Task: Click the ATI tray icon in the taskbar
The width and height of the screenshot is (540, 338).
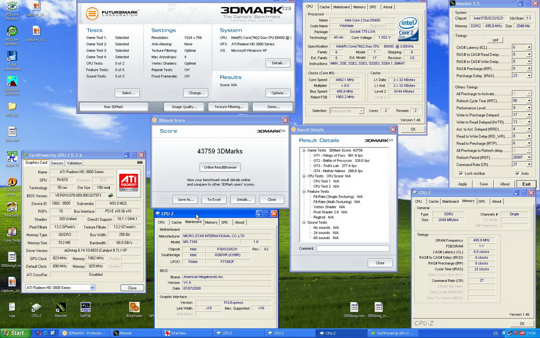Action: [x=522, y=333]
